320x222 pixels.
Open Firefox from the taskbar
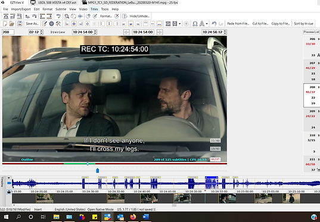[133, 217]
